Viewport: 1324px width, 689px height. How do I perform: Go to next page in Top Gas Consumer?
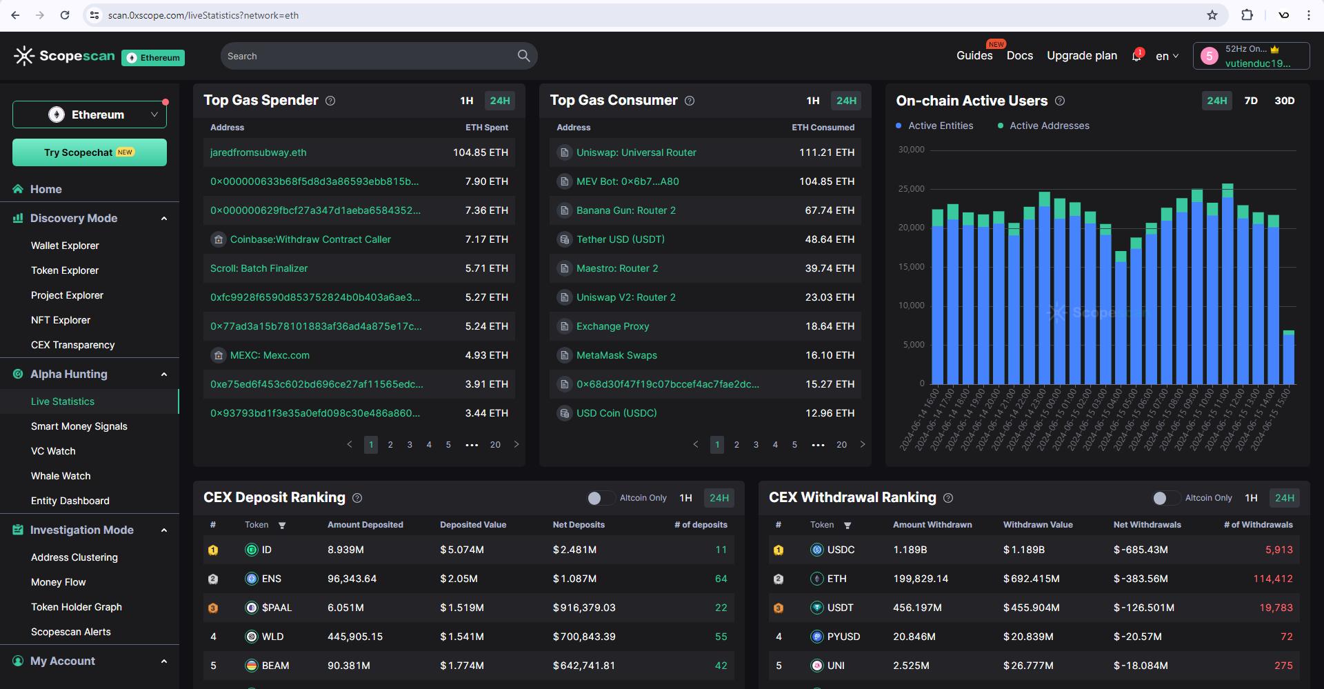point(863,445)
